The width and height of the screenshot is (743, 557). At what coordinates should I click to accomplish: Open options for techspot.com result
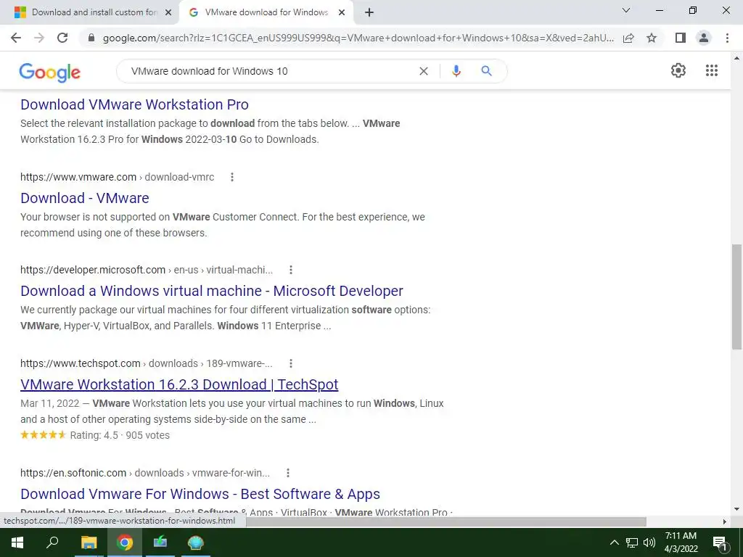[x=291, y=363]
